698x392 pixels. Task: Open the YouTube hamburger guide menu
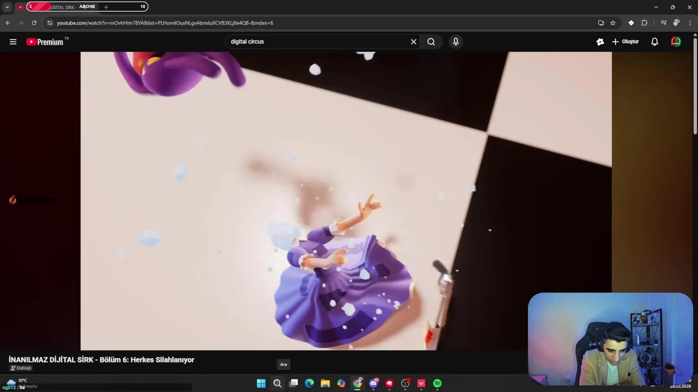pyautogui.click(x=13, y=42)
